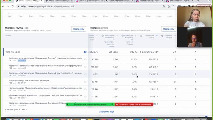Image resolution: width=213 pixels, height=120 pixels.
Task: Open a new browser tab with plus
Action: [x=198, y=1]
